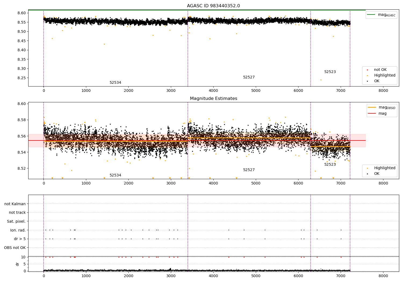Click the red 'mag' legend line in middle plot
Image resolution: width=403 pixels, height=282 pixels.
coord(372,114)
